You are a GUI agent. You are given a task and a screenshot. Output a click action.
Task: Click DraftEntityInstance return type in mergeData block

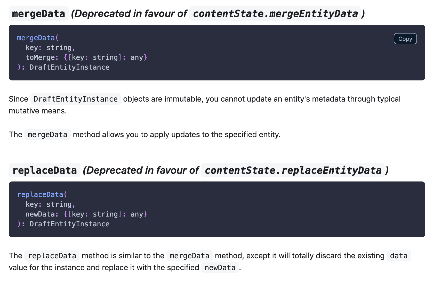pyautogui.click(x=69, y=67)
